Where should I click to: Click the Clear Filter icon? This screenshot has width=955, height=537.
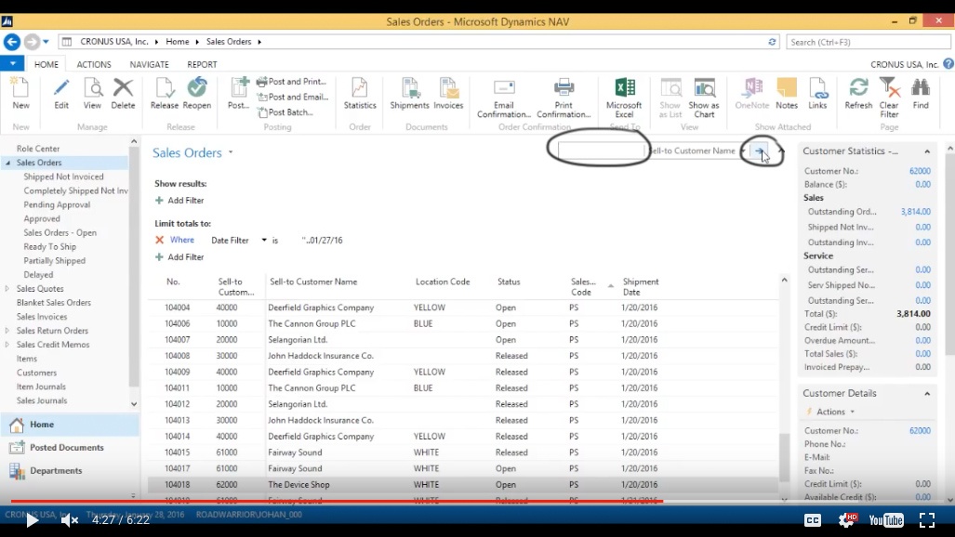889,98
